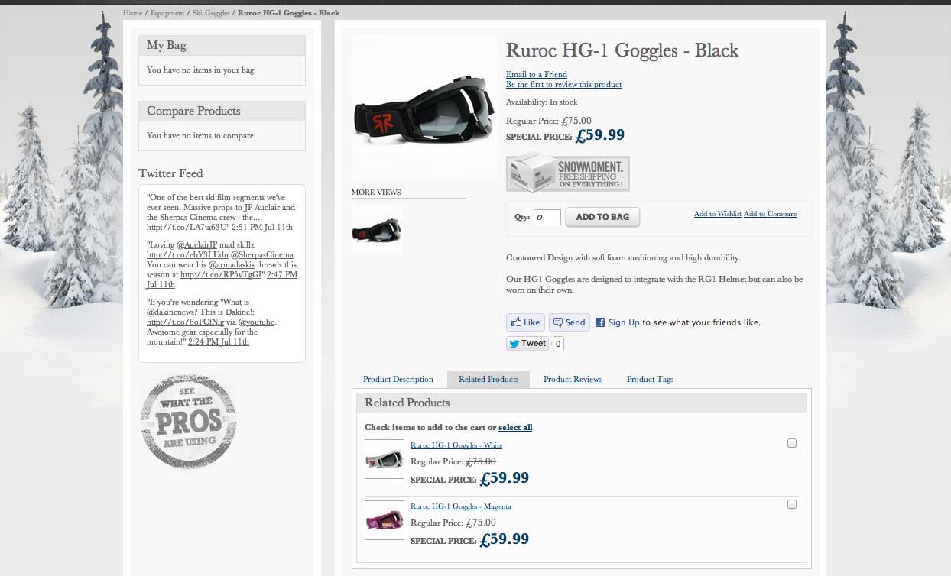The height and width of the screenshot is (576, 951).
Task: Click the Facebook Send button
Action: click(x=569, y=322)
